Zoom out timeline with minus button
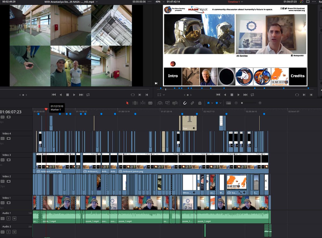The width and height of the screenshot is (322, 238). (236, 103)
